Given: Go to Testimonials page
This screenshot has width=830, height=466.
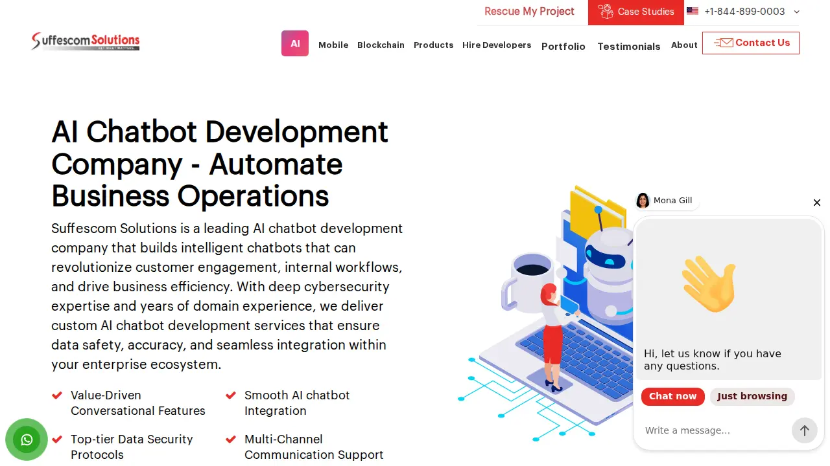Looking at the screenshot, I should click(x=629, y=46).
